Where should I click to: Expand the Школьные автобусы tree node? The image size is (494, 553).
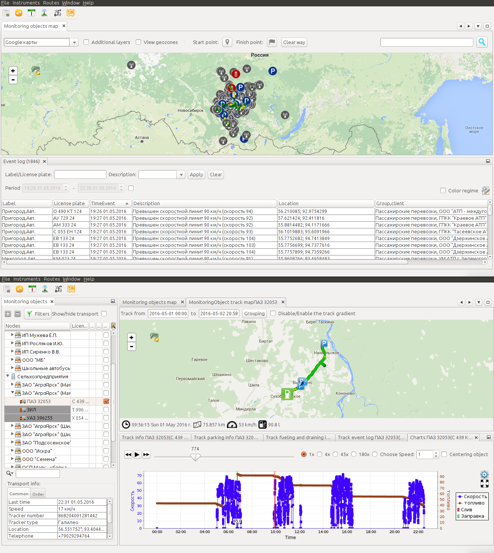pyautogui.click(x=12, y=368)
